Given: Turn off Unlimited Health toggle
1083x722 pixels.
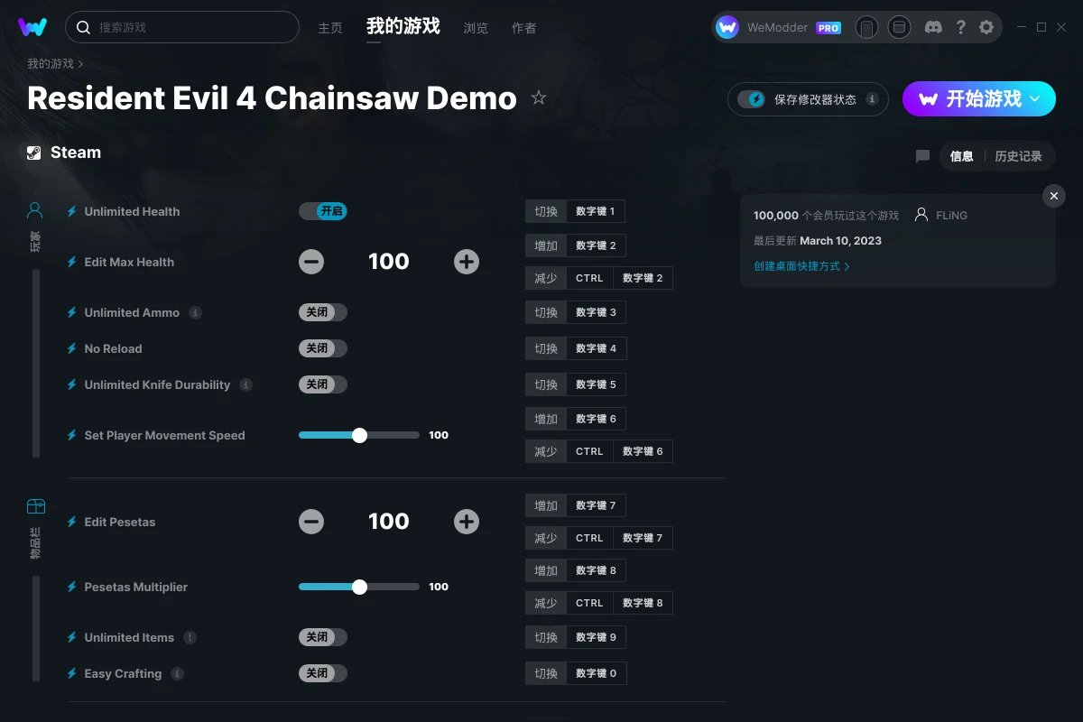Looking at the screenshot, I should (323, 211).
